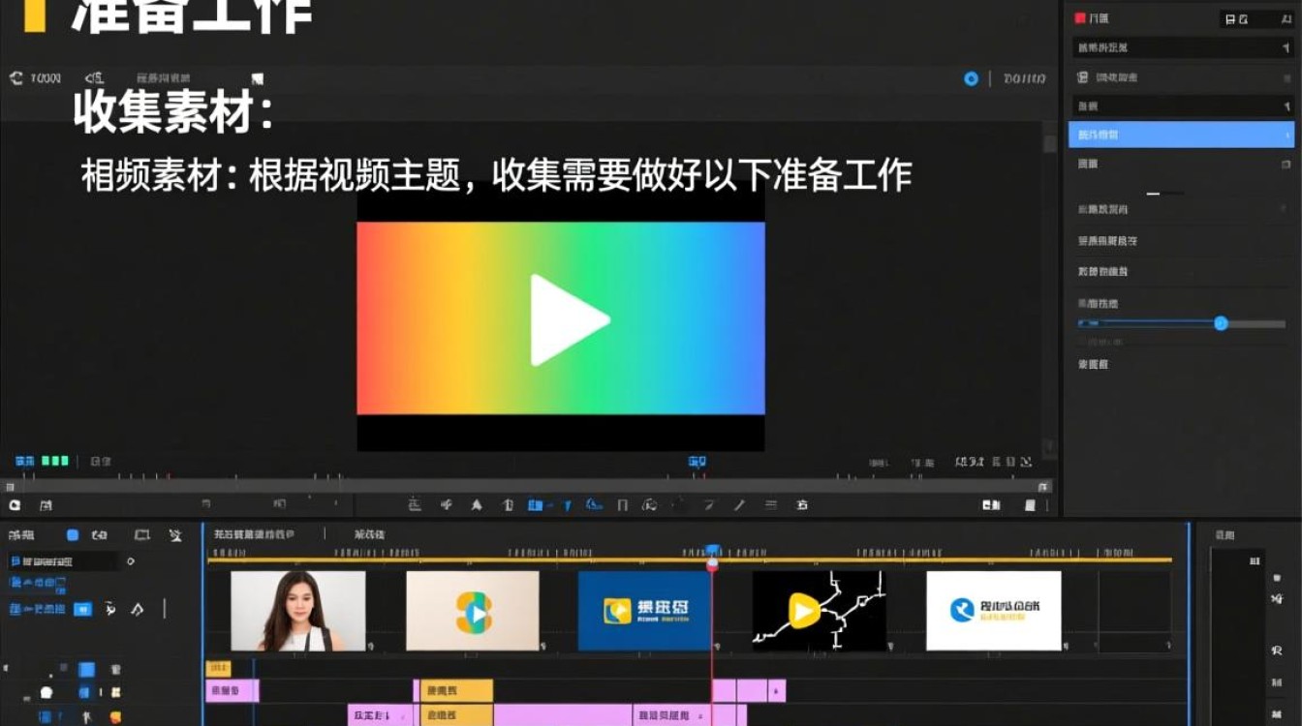Click the monitor icon in the timeline panel header

[142, 534]
